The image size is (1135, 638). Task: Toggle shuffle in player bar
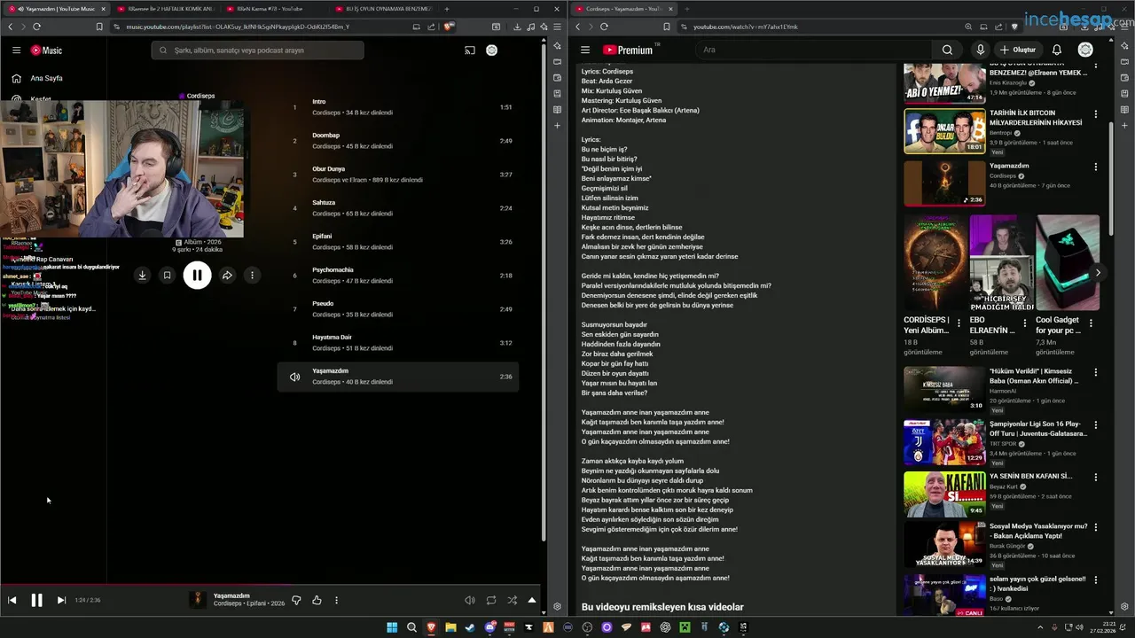pos(512,600)
